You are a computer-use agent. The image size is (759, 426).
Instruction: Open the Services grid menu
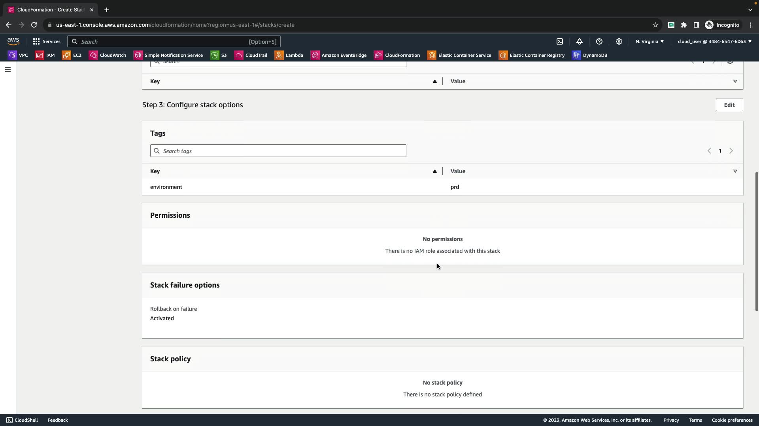pos(47,41)
